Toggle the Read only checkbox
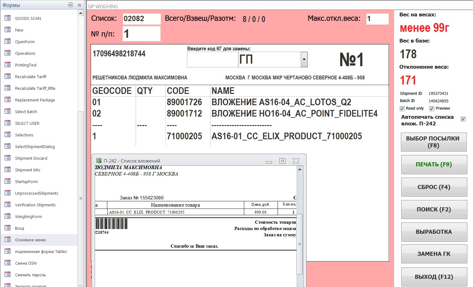Screen dimensions: 473x287 coord(402,109)
